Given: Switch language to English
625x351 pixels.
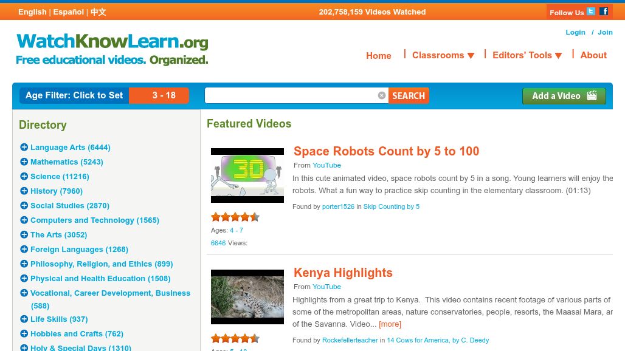Looking at the screenshot, I should pyautogui.click(x=32, y=12).
